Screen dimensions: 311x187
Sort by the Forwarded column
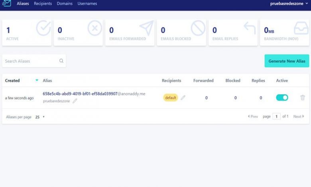(x=203, y=80)
